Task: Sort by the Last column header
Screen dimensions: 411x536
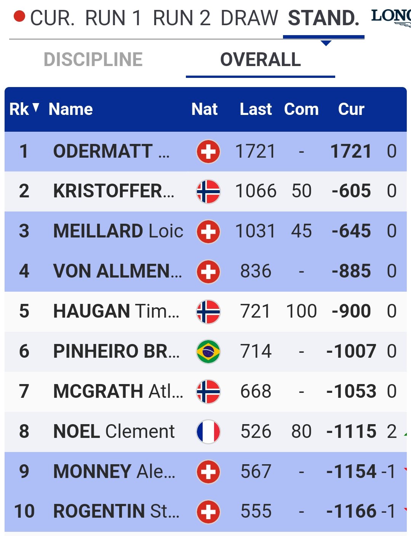Action: (256, 109)
